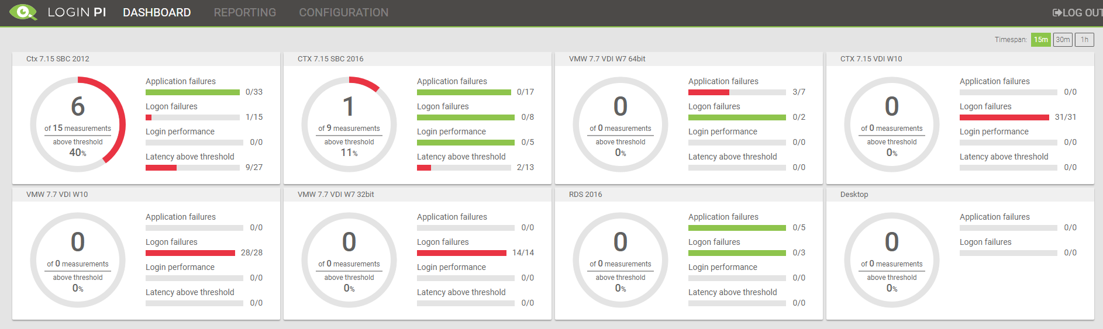The height and width of the screenshot is (329, 1103).
Task: Click the 6 of 15 measurements gauge
Action: coord(78,124)
